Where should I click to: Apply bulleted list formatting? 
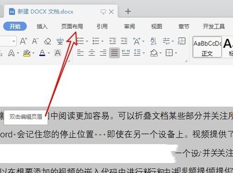pos(81,41)
